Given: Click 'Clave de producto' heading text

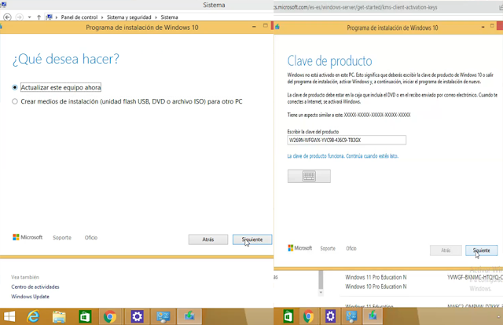Looking at the screenshot, I should 330,61.
